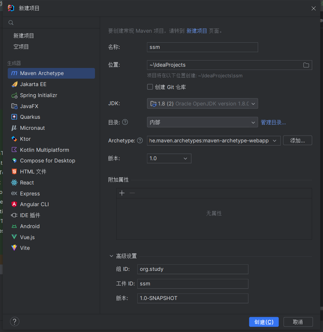Click the Micronaut icon
The height and width of the screenshot is (332, 323).
click(x=14, y=128)
